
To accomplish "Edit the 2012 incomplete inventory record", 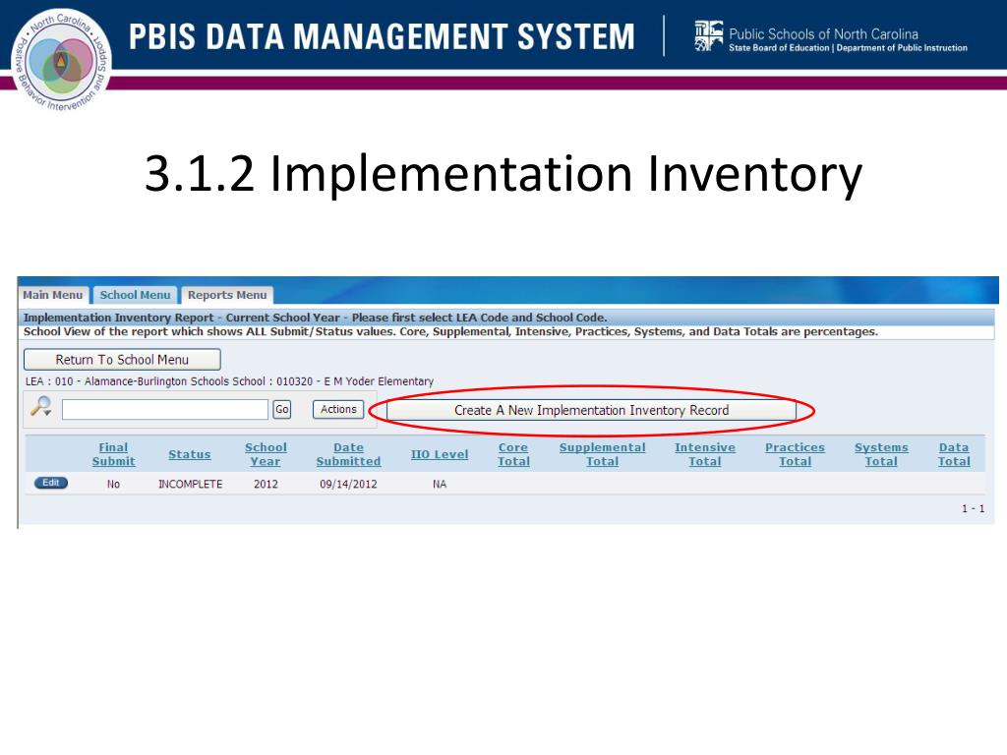I will 51,483.
